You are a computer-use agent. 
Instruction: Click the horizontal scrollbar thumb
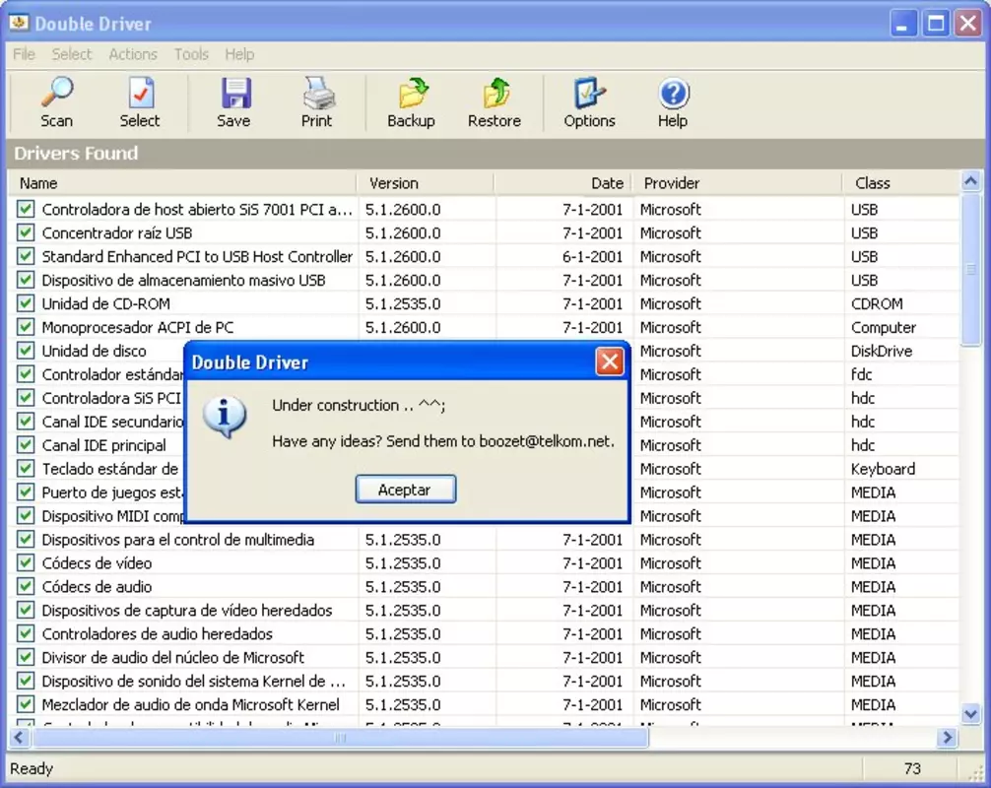pos(340,738)
